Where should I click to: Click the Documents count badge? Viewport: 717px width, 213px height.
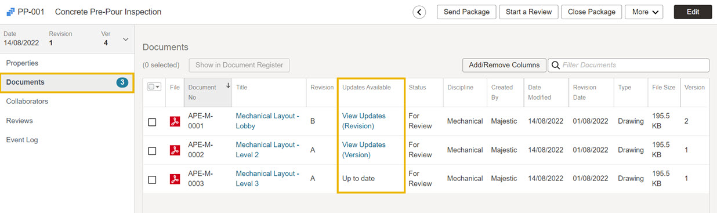pos(122,82)
